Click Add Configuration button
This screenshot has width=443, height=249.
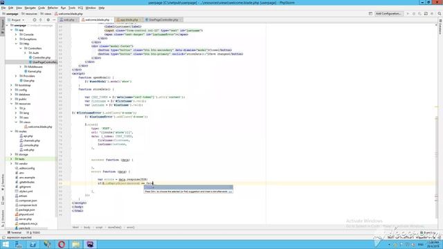coord(388,14)
